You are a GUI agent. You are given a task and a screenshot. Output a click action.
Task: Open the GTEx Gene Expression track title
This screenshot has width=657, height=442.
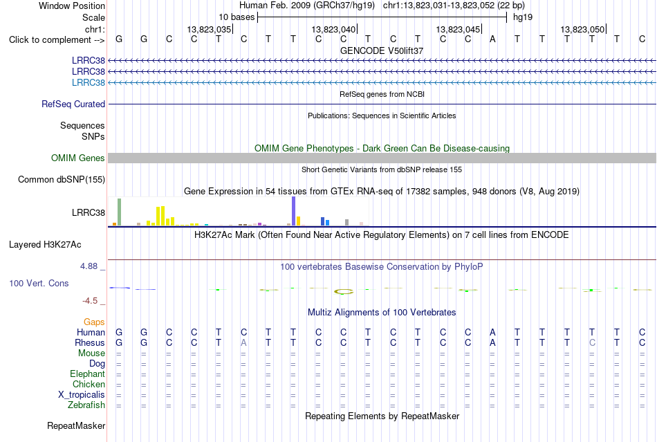click(382, 192)
